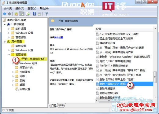
Task: Click the Forward arrow toolbar icon
Action: coord(9,14)
